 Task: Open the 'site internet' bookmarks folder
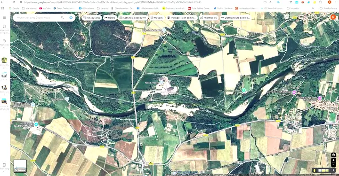29,8
